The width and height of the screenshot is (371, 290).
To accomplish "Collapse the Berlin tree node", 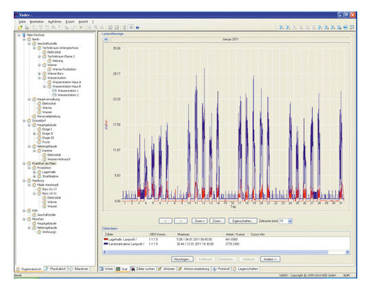I will [24, 39].
